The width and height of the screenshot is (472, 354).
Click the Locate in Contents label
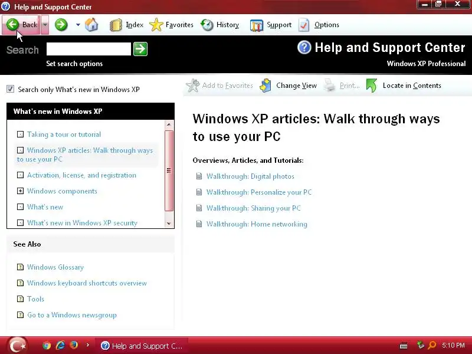pyautogui.click(x=412, y=86)
